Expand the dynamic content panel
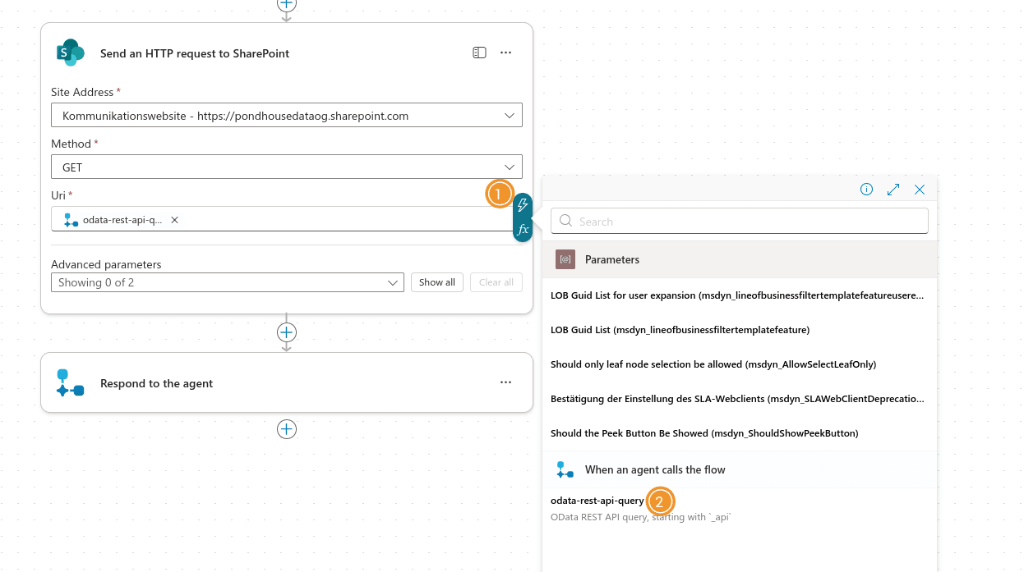 coord(893,190)
